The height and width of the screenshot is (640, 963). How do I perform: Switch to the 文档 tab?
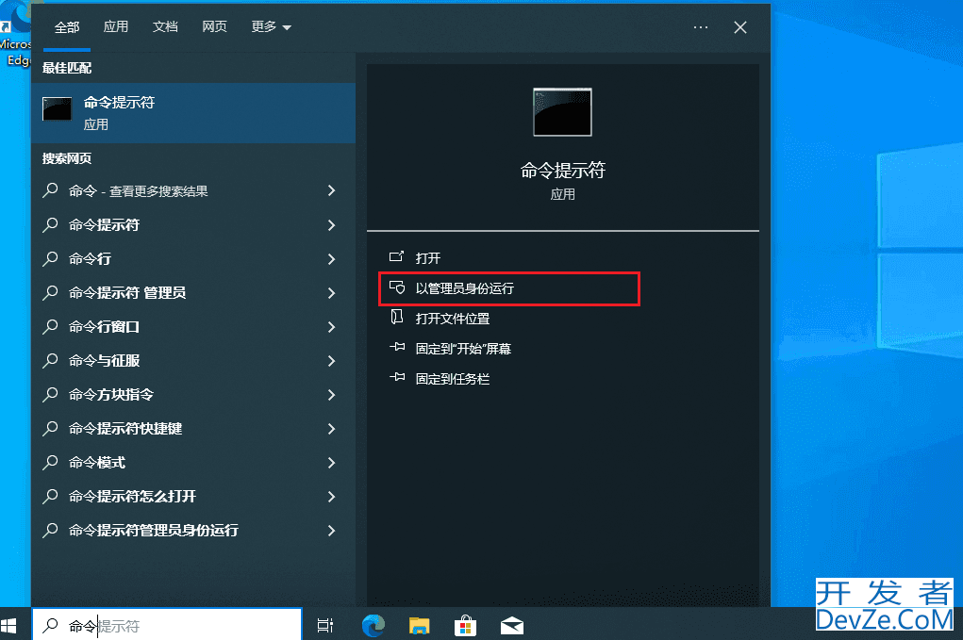(165, 26)
